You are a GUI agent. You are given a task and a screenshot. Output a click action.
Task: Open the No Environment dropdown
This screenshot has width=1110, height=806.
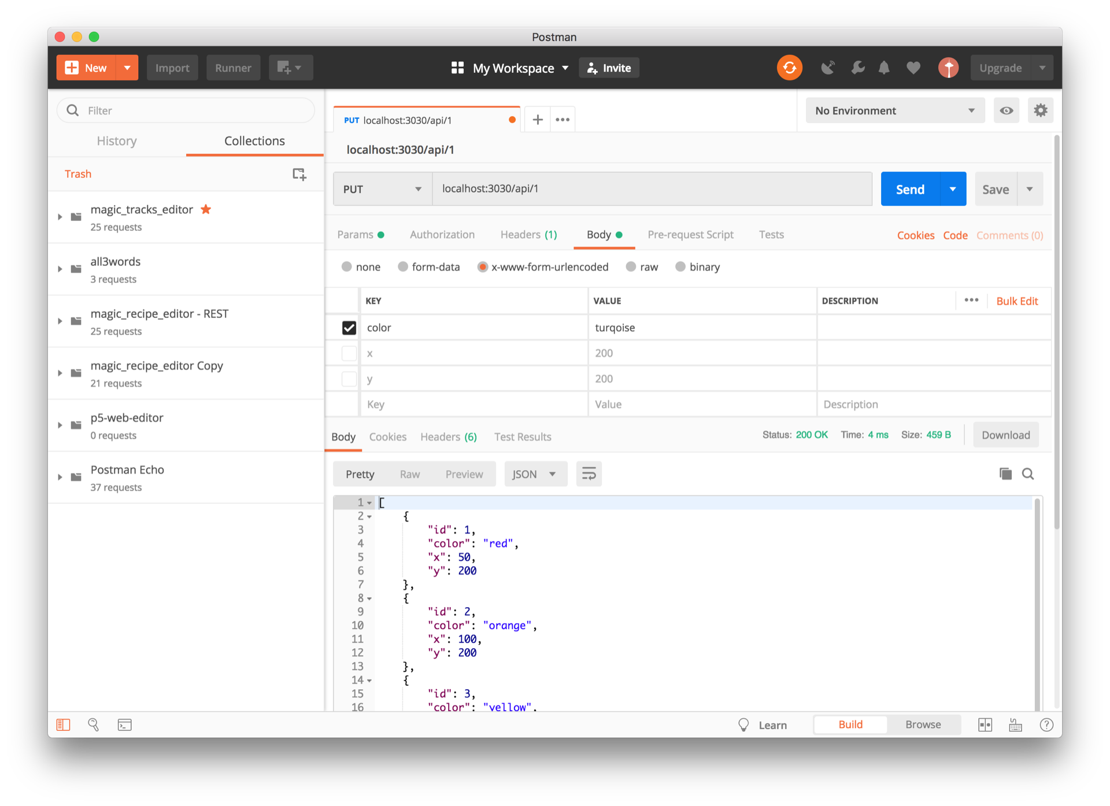(894, 110)
